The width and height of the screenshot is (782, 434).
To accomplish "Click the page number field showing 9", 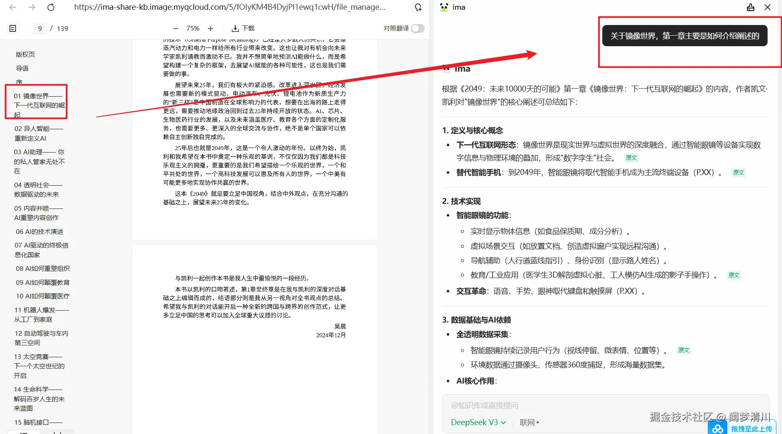I will tap(40, 28).
